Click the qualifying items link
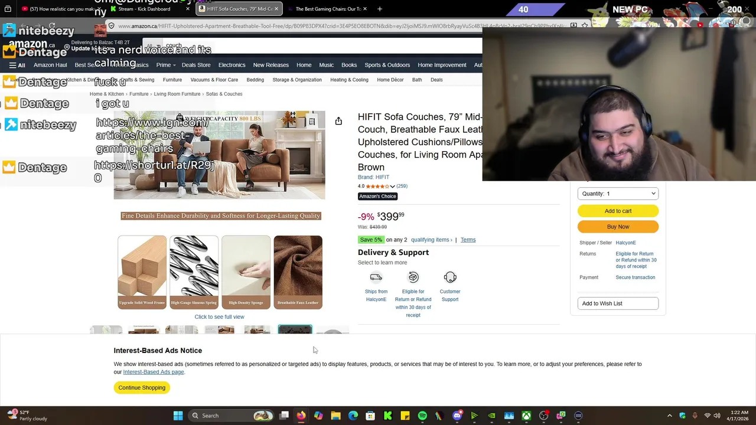Viewport: 756px width, 425px height. tap(431, 240)
